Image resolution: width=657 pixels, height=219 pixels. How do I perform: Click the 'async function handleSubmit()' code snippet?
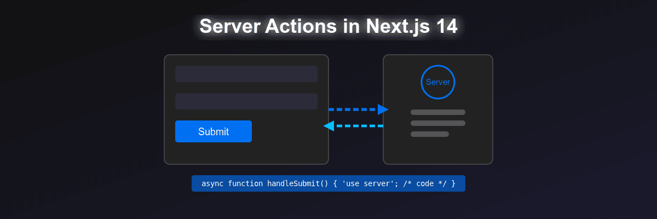point(328,183)
